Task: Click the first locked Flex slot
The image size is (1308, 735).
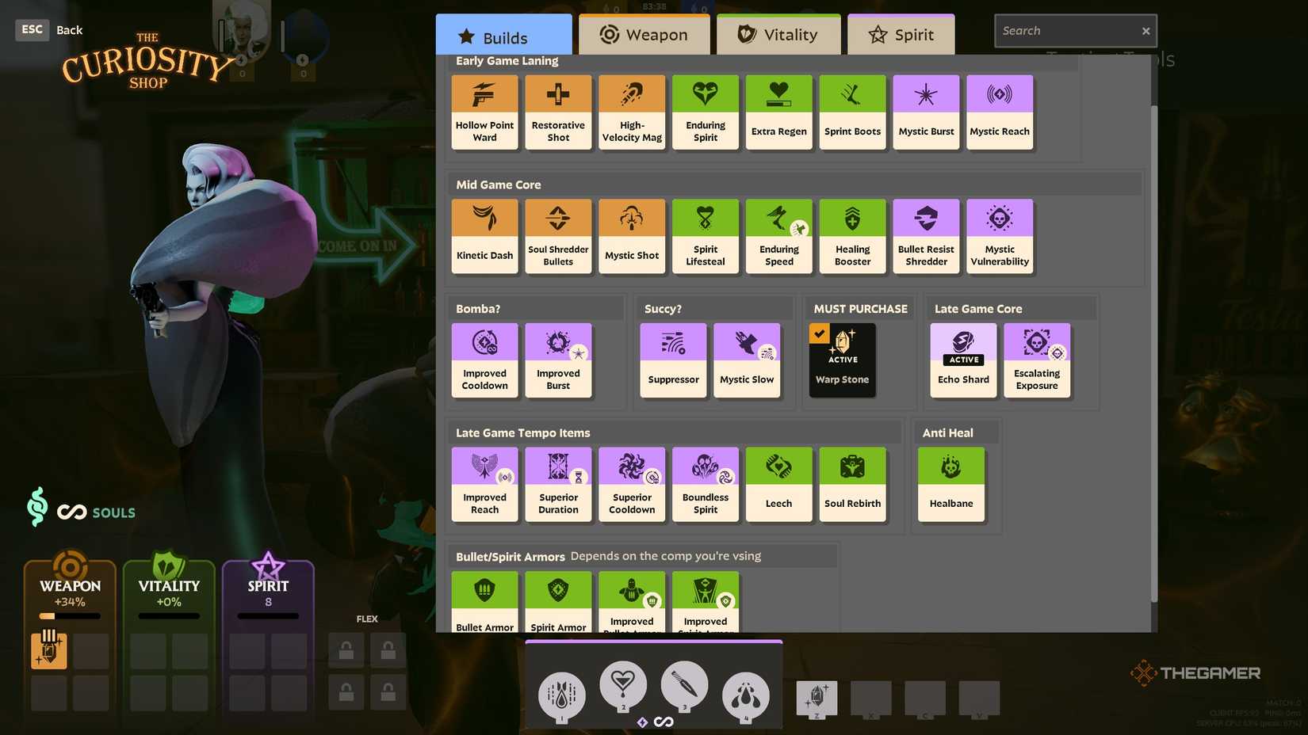Action: [346, 650]
